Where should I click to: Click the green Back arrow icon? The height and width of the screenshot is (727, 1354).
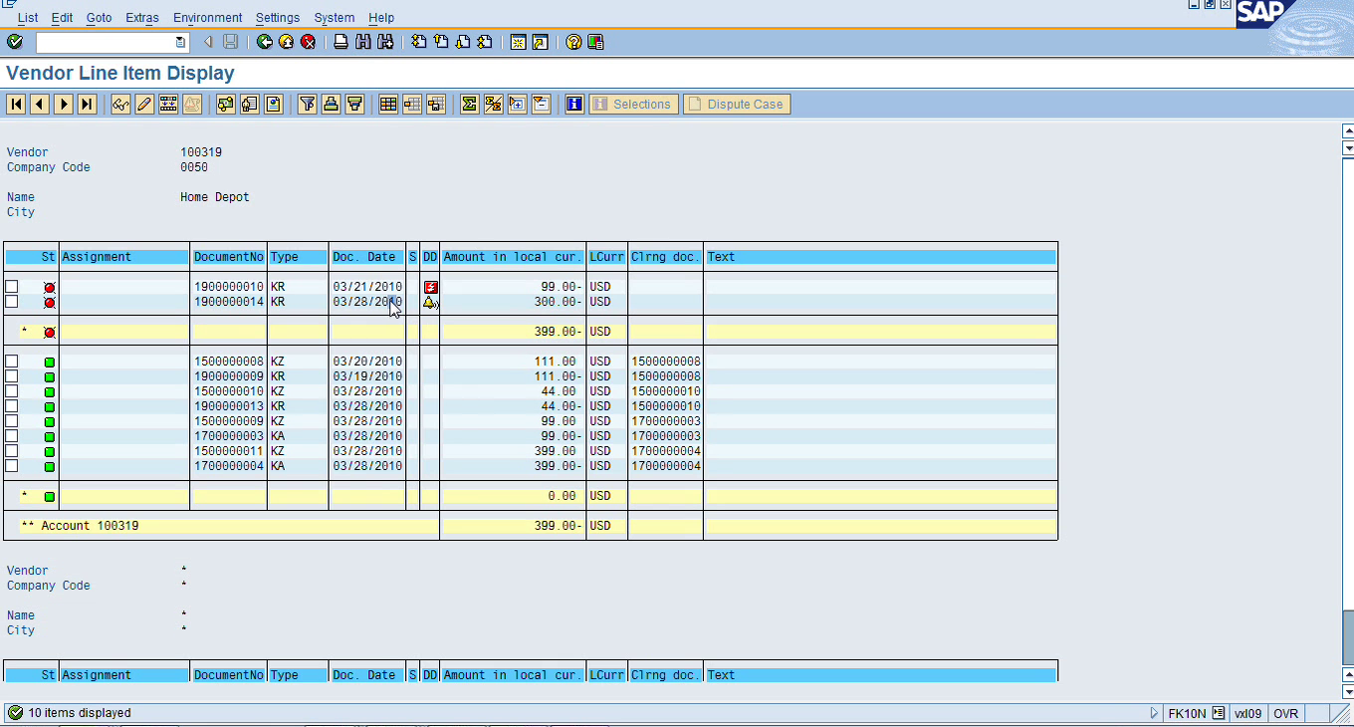265,42
